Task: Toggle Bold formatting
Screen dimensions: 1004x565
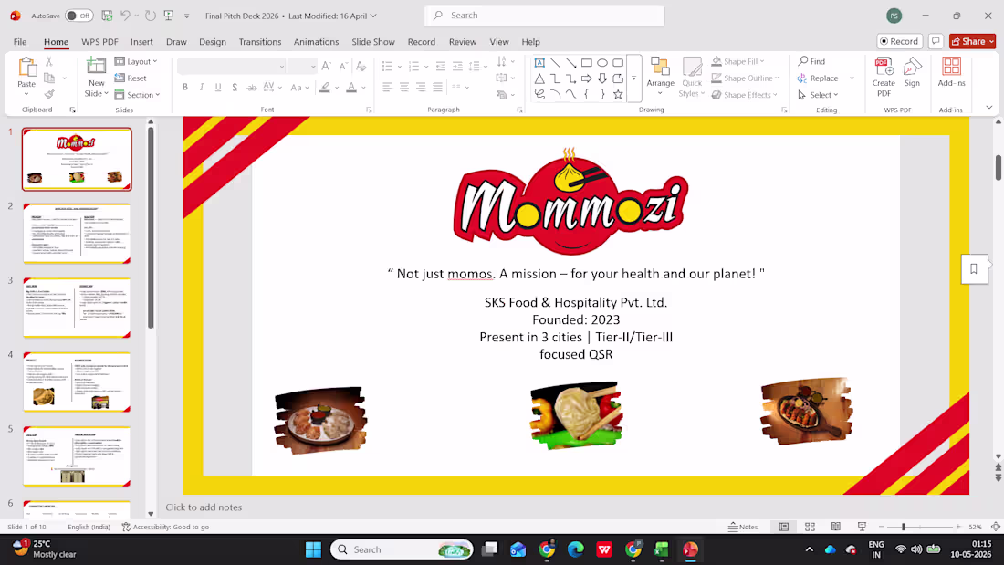Action: point(185,87)
